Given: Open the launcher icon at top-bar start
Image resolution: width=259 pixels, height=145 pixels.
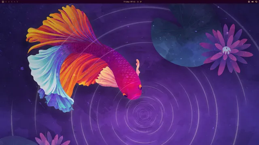Looking at the screenshot, I should [3, 2].
